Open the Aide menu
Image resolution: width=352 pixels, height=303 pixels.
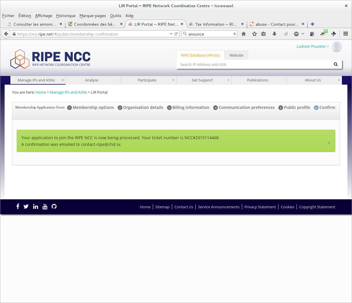click(x=129, y=16)
